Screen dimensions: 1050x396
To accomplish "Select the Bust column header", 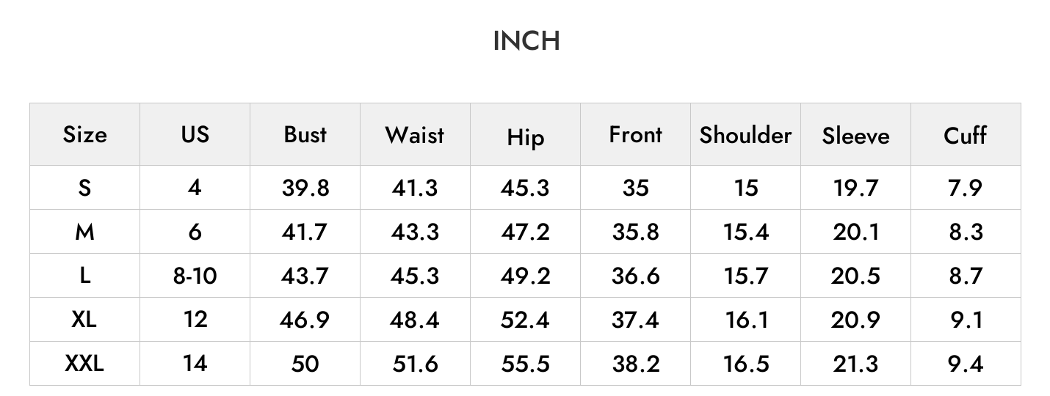I will click(x=305, y=134).
